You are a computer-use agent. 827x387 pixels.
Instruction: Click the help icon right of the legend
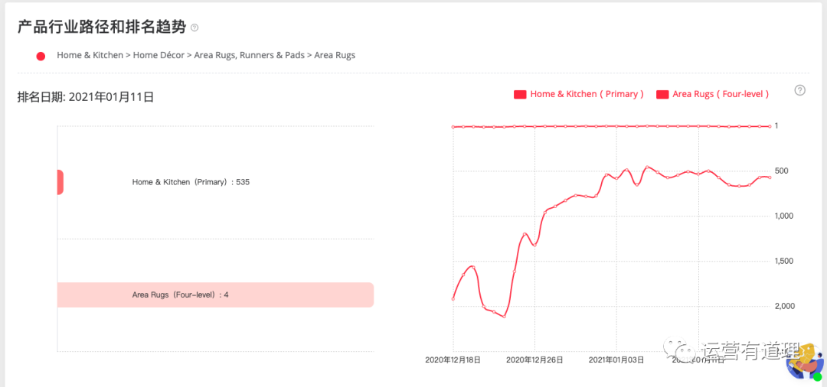[x=799, y=90]
